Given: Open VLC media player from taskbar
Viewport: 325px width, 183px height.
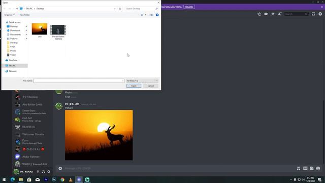Looking at the screenshot, I should (71, 179).
